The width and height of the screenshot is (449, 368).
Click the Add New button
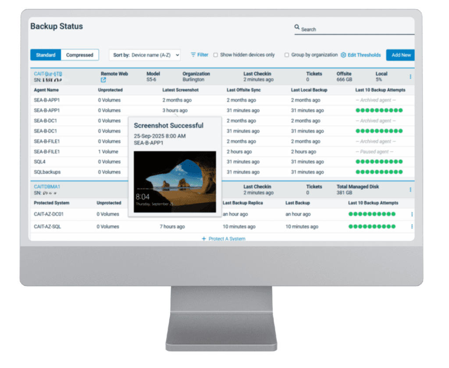(x=401, y=55)
